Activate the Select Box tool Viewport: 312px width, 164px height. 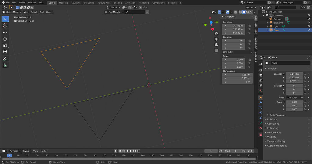point(5,19)
